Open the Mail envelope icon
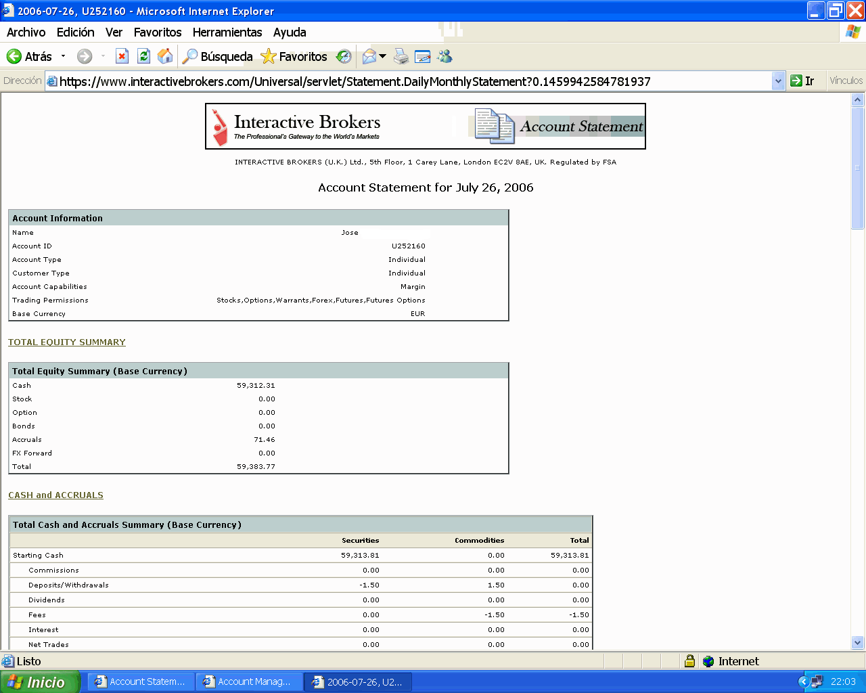Viewport: 866px width, 693px height. point(369,56)
